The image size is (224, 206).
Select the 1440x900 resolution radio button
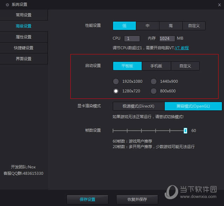[154, 81]
